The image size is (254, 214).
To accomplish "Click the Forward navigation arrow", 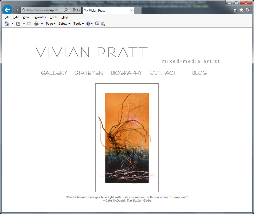I will click(16, 10).
